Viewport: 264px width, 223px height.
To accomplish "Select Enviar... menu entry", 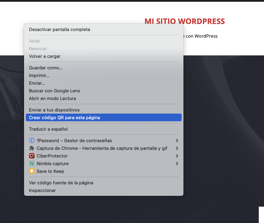I will click(104, 83).
